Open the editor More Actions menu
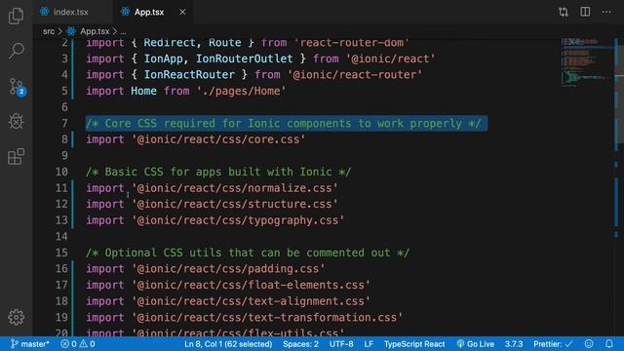 click(x=606, y=12)
